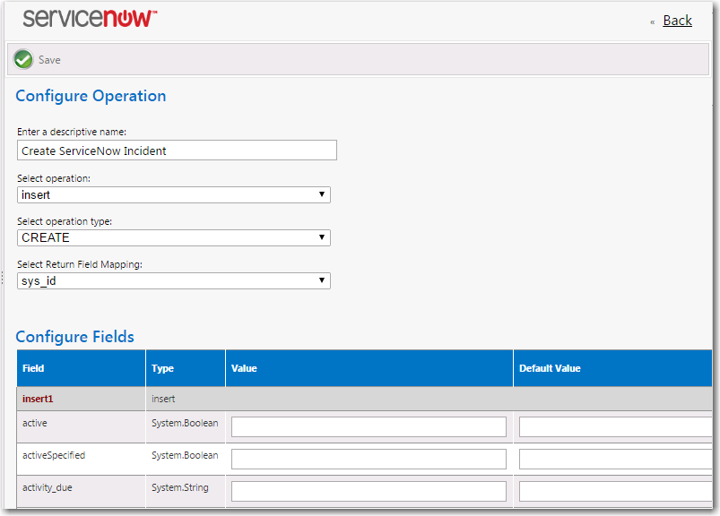Expand the operation type CREATE dropdown
The image size is (720, 516).
tap(174, 237)
